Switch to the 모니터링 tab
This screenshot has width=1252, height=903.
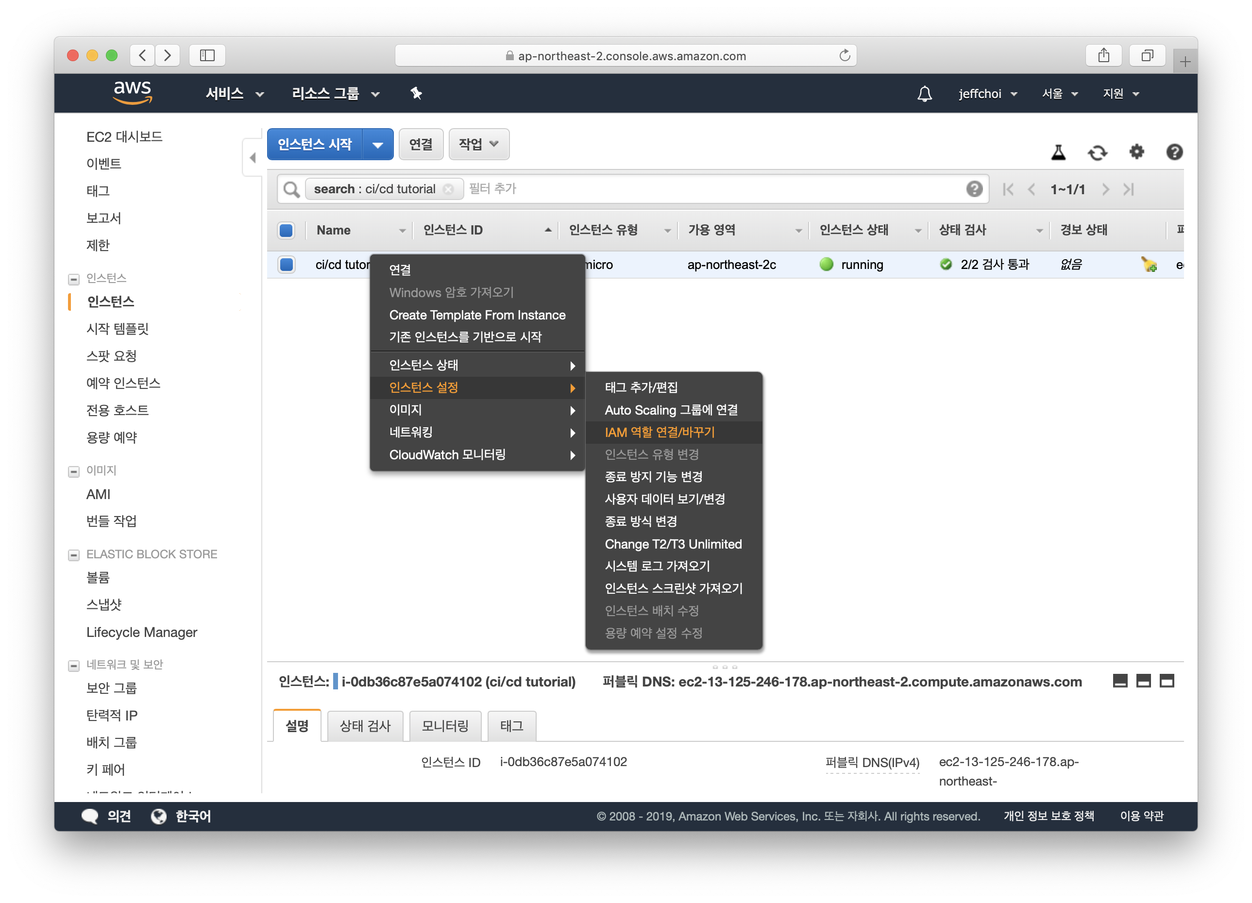pos(445,726)
